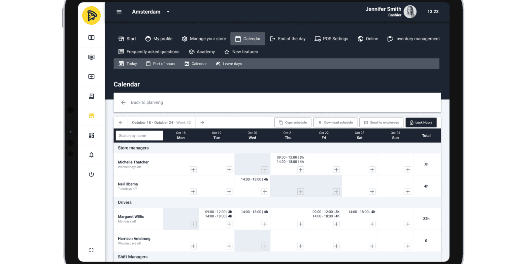Select the yellow store icon in sidebar
528x264 pixels.
[x=91, y=116]
